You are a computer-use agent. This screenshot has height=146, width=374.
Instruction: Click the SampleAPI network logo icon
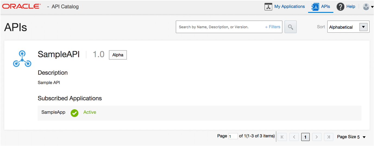click(22, 59)
